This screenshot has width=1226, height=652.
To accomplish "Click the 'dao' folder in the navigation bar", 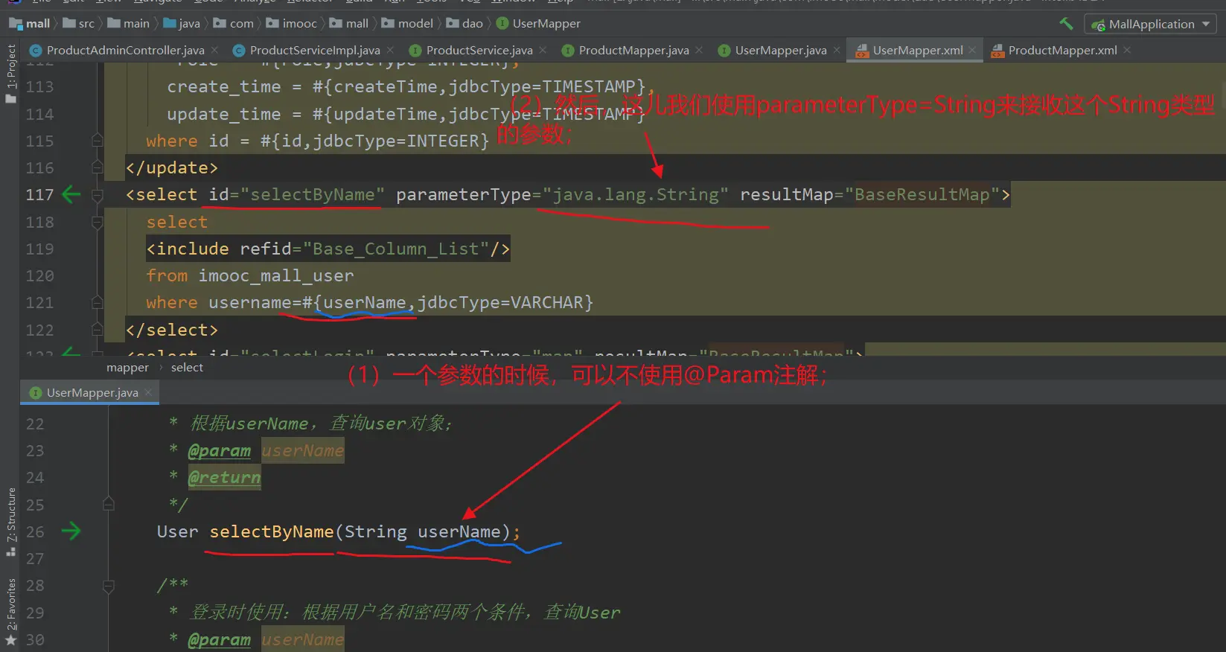I will click(x=471, y=24).
